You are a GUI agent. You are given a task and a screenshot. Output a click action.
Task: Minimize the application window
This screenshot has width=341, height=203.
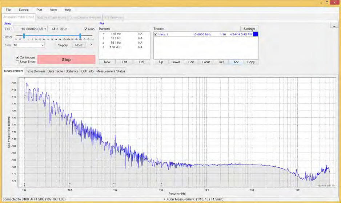pos(321,3)
